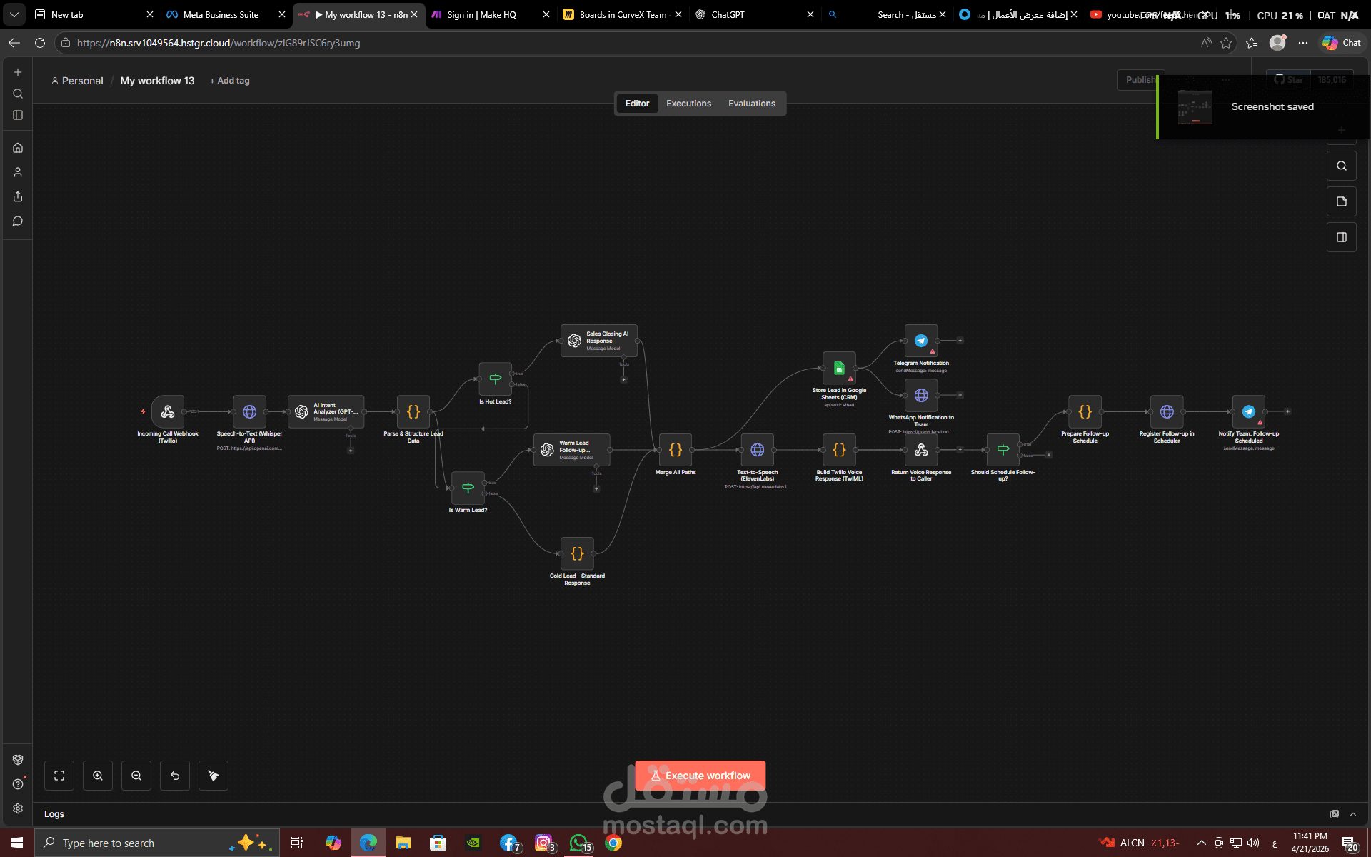Viewport: 1371px width, 857px height.
Task: Select the Merge All Paths node
Action: [x=676, y=450]
